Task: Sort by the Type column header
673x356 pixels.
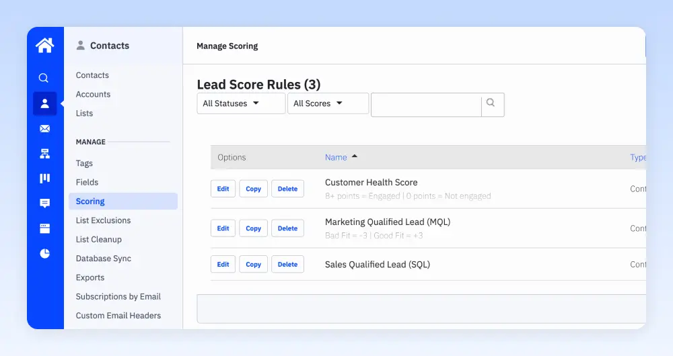Action: [x=638, y=157]
